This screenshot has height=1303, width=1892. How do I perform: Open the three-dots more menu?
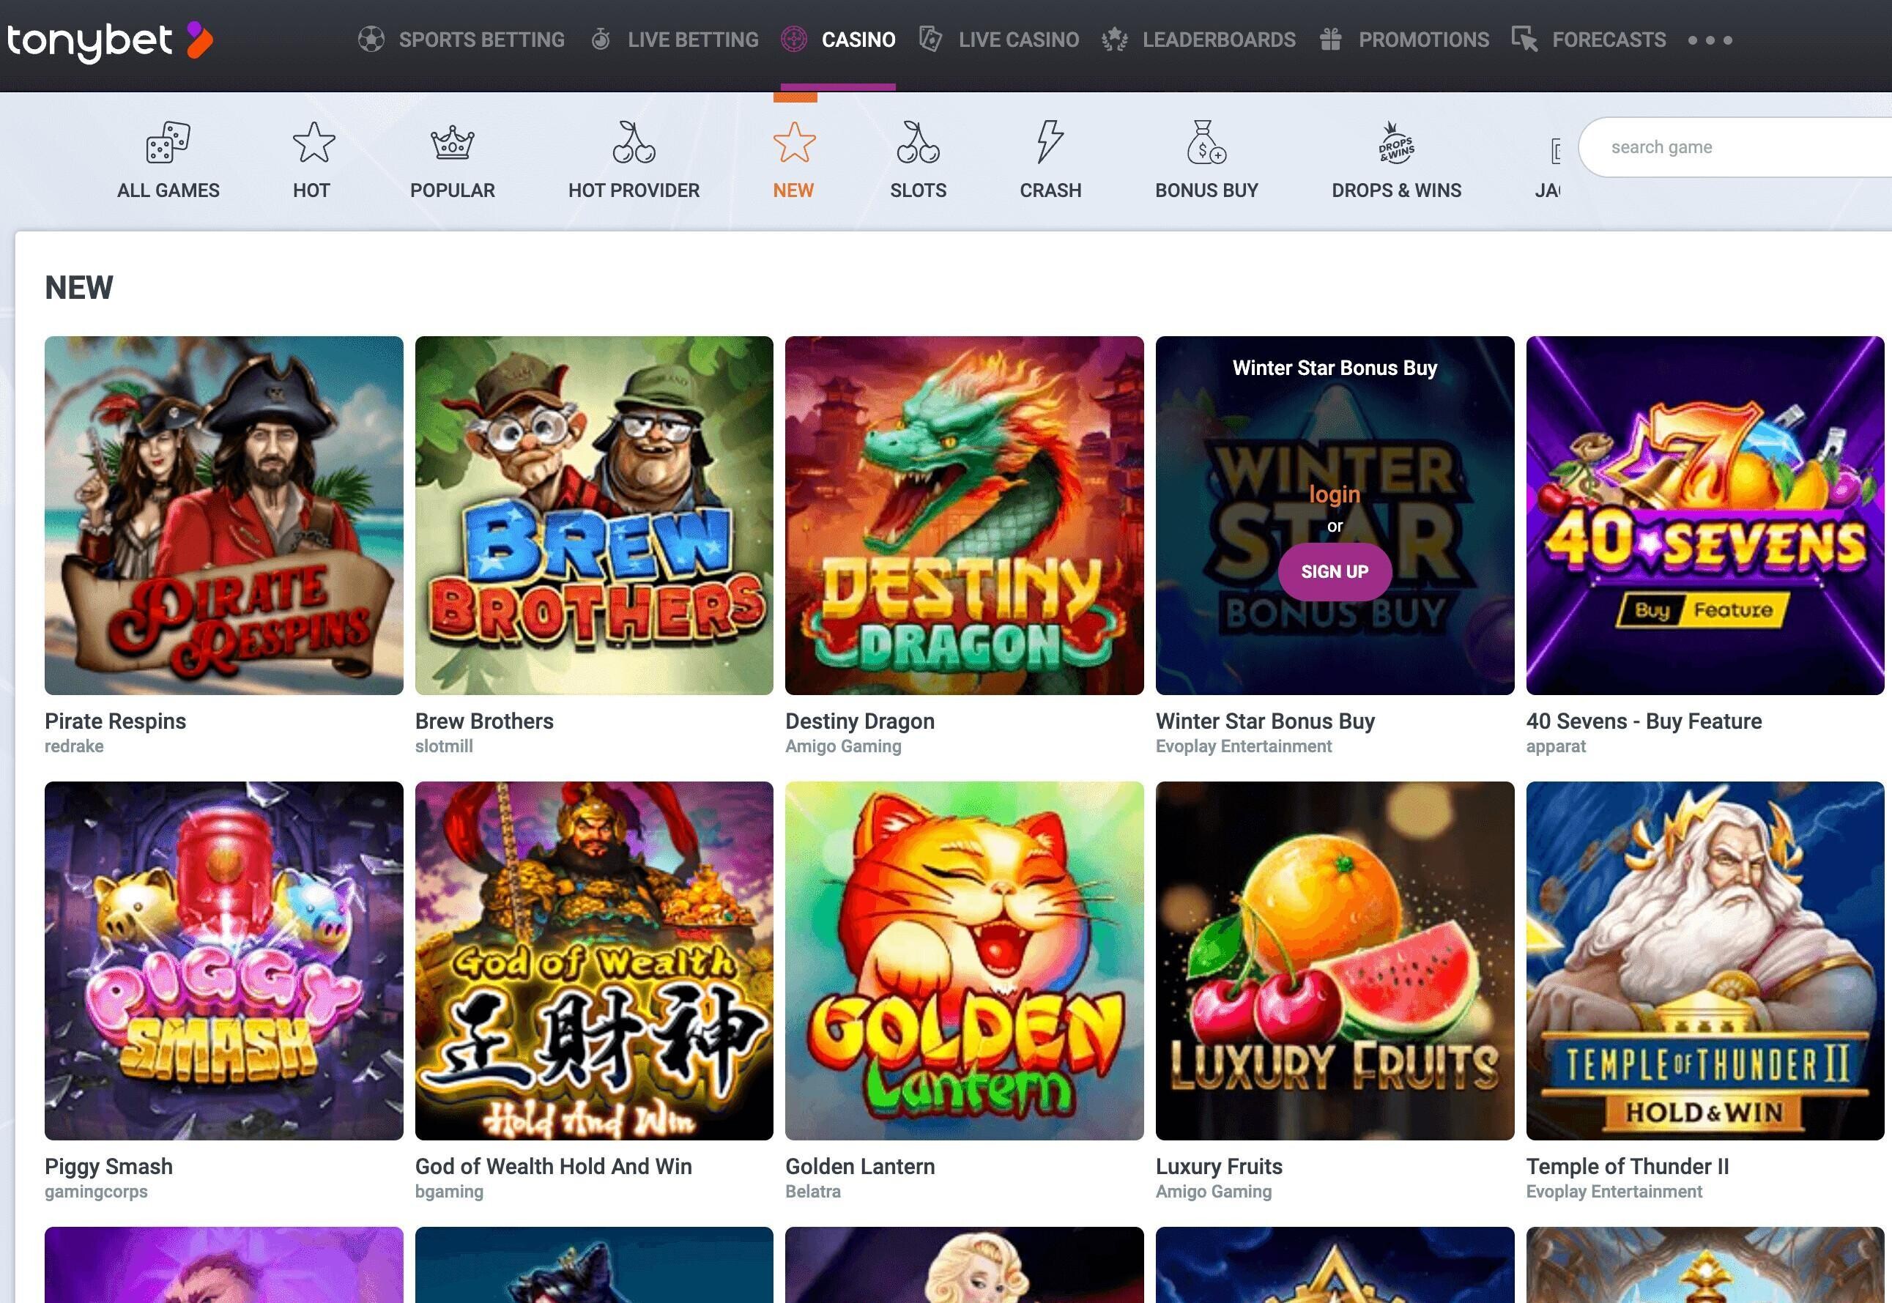tap(1710, 40)
